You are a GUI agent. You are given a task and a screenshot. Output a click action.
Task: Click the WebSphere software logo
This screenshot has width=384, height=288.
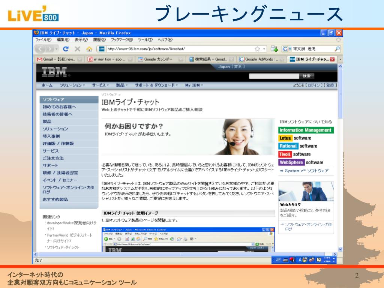coord(301,162)
